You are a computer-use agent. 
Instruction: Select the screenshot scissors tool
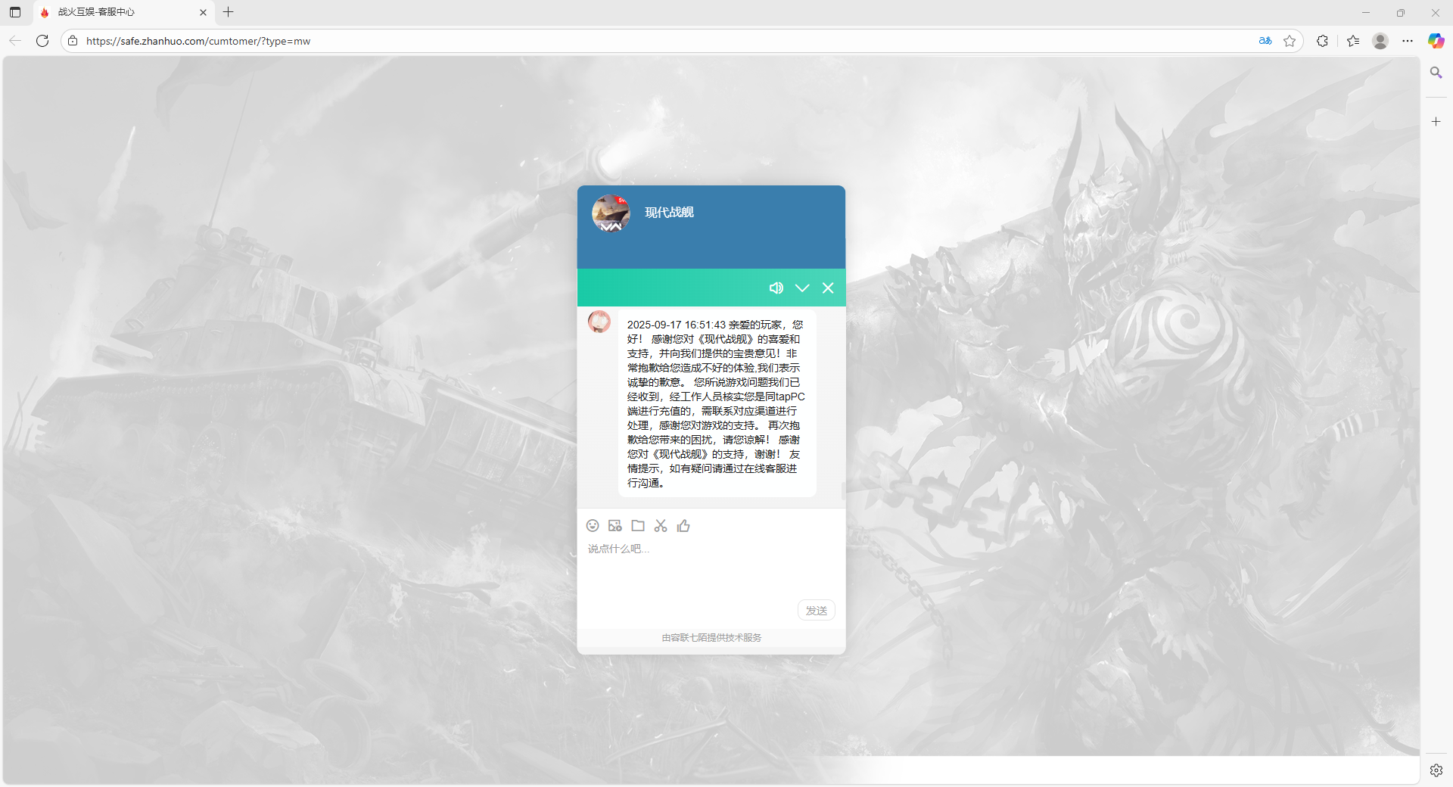(x=661, y=525)
